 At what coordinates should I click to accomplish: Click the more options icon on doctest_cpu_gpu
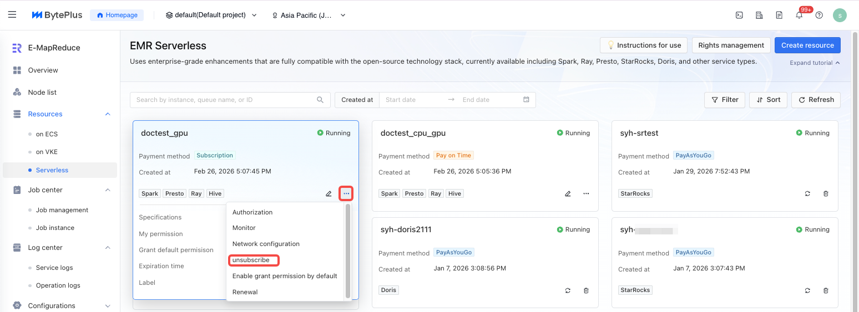(586, 194)
